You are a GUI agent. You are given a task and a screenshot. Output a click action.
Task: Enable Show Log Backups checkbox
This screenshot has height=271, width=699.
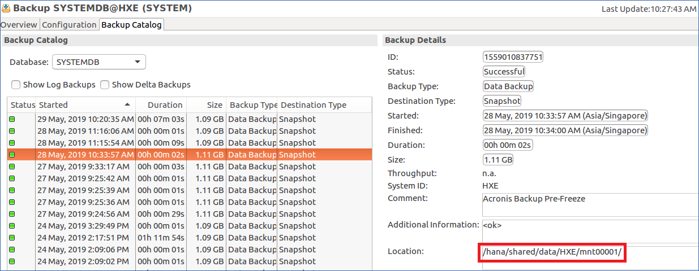(x=16, y=85)
